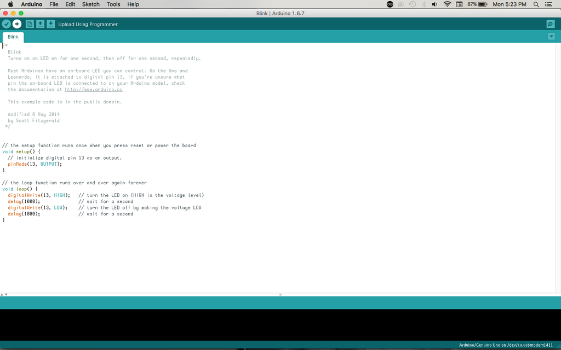Open Spotlight search magnifier
This screenshot has height=350, width=561.
click(x=536, y=4)
